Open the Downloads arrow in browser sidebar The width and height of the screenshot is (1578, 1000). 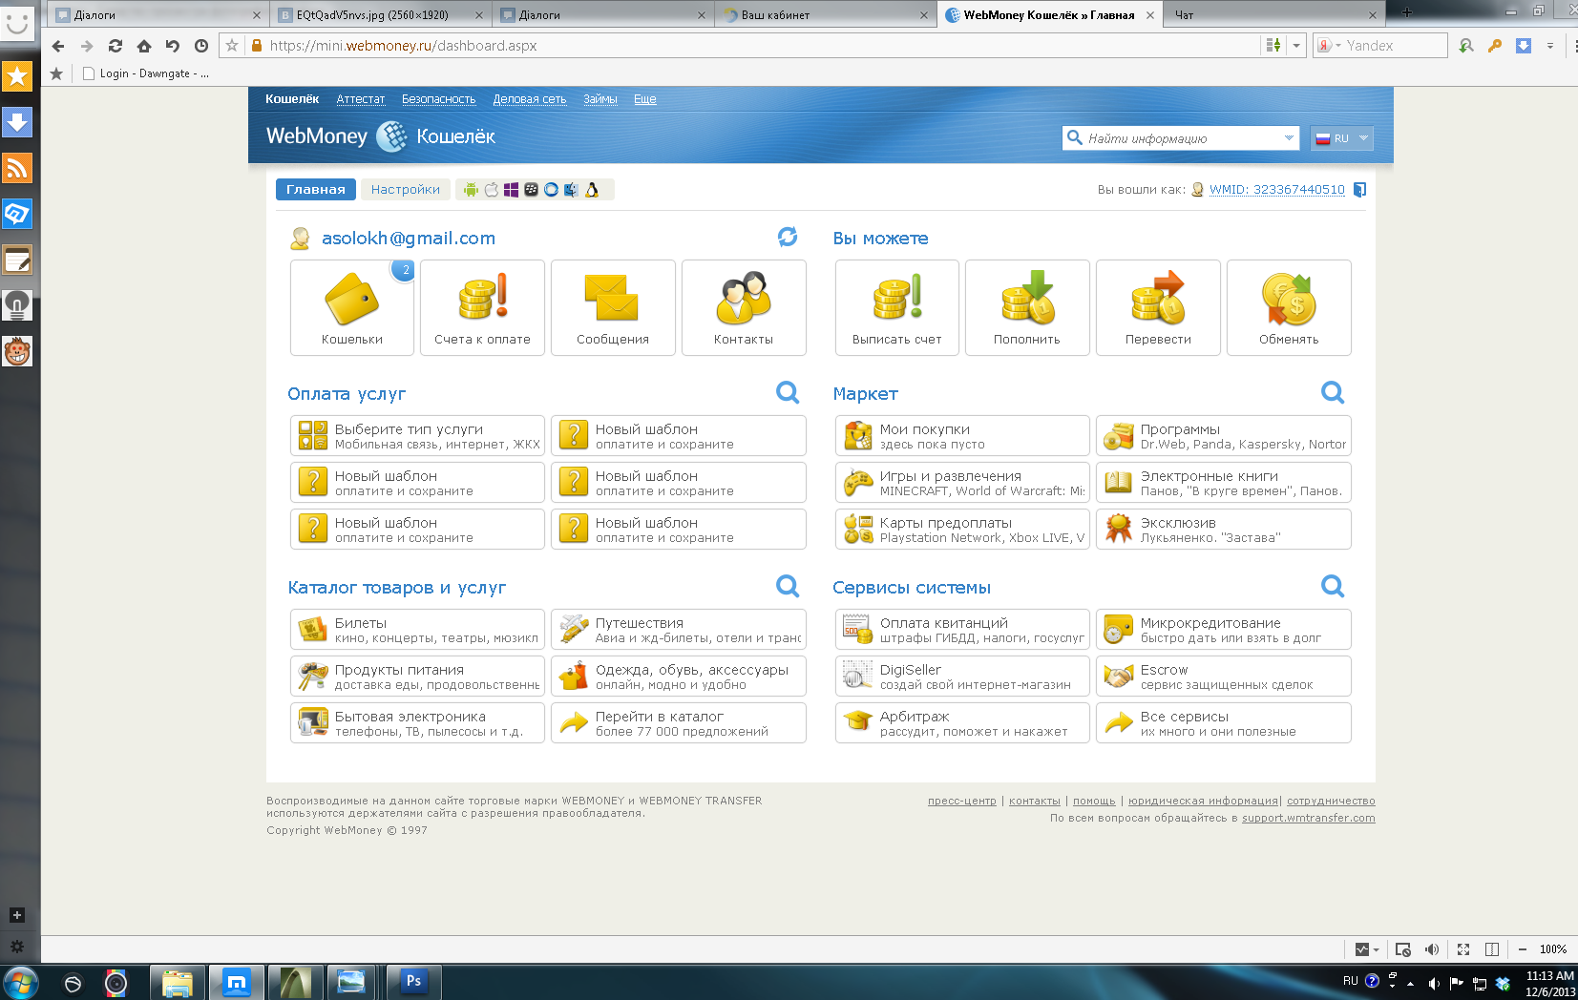[17, 122]
